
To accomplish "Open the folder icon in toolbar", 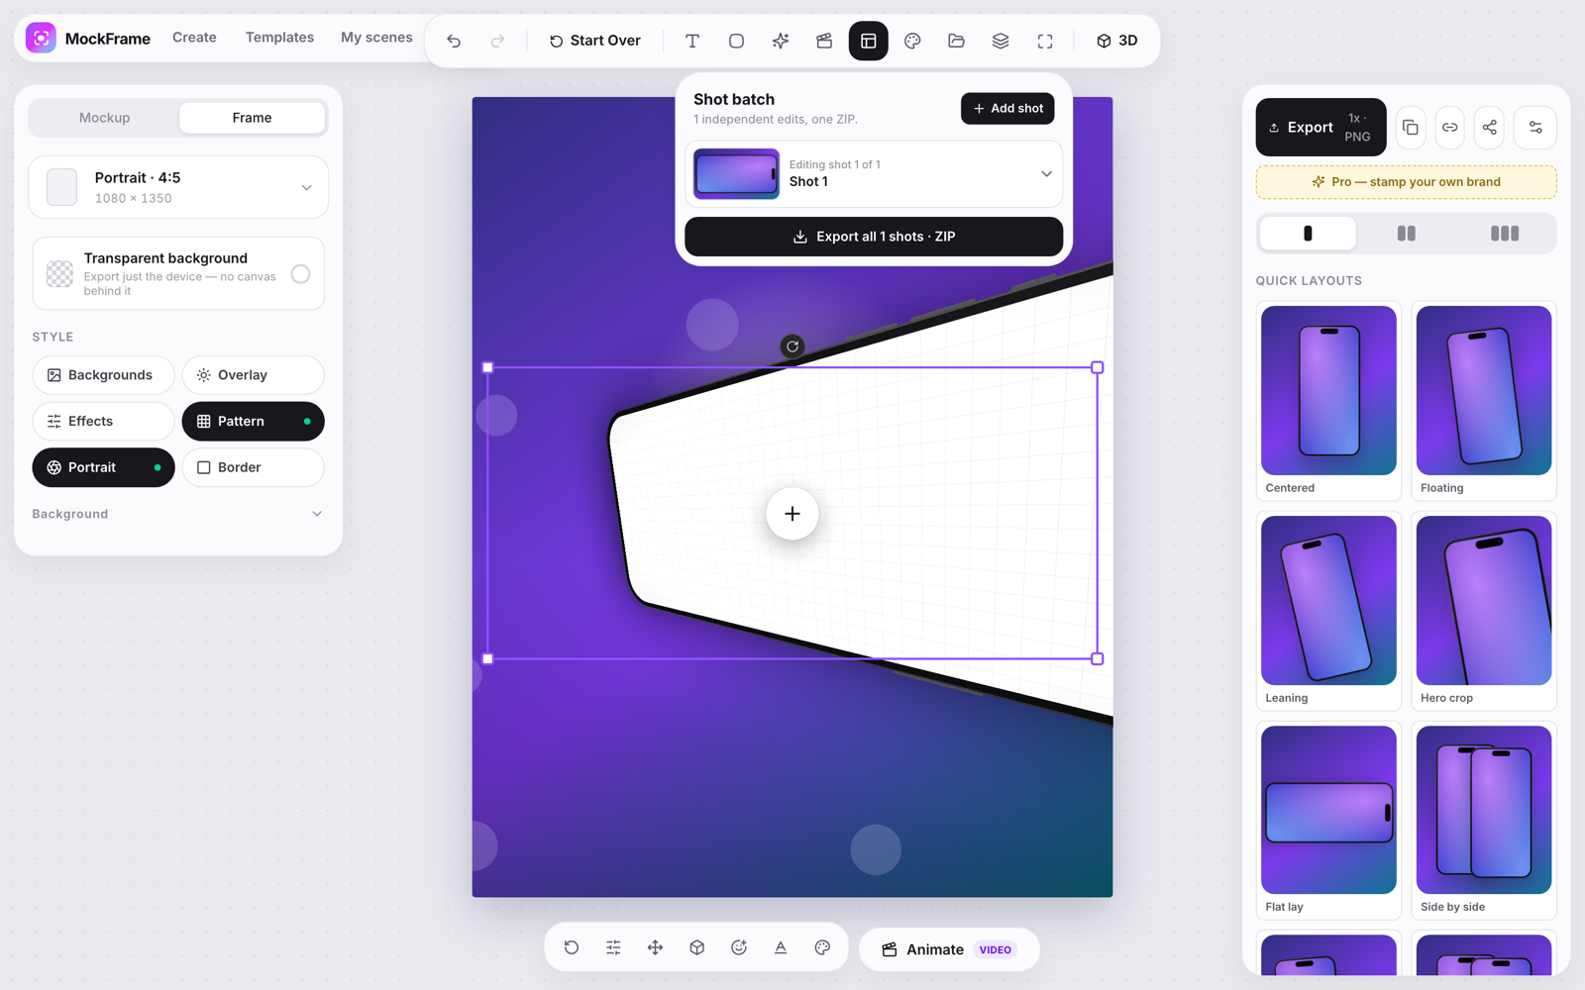I will coord(956,41).
